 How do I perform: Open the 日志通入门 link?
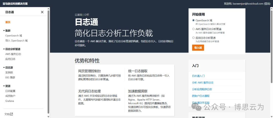point(198,76)
